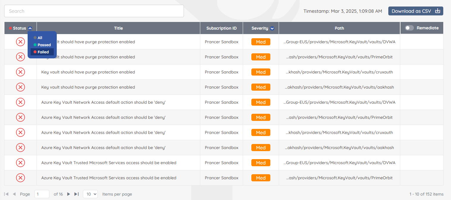Click title 'Key vault should have purge protection enabled' for cruxauth
The image size is (451, 200).
point(88,72)
